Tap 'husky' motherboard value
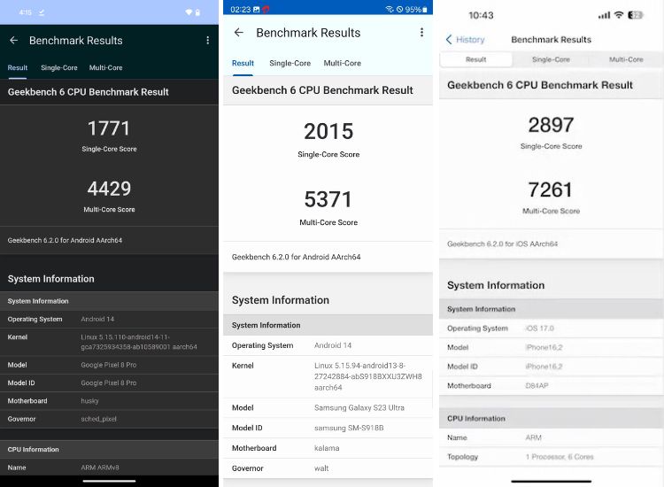Screen dimensions: 664x487 pos(89,401)
